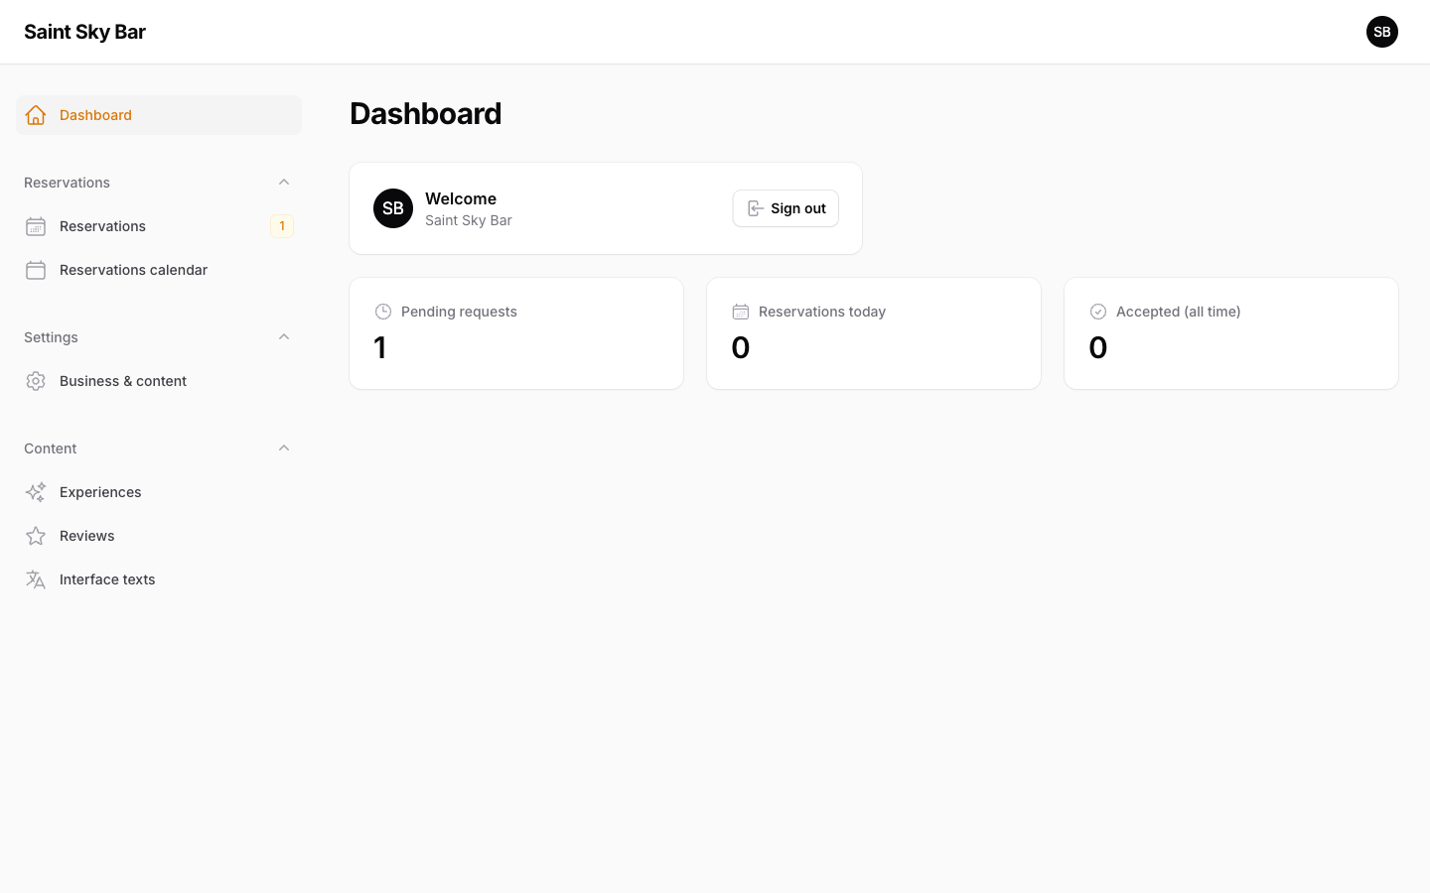This screenshot has height=893, width=1430.
Task: Click the Reviews star icon
Action: point(36,536)
